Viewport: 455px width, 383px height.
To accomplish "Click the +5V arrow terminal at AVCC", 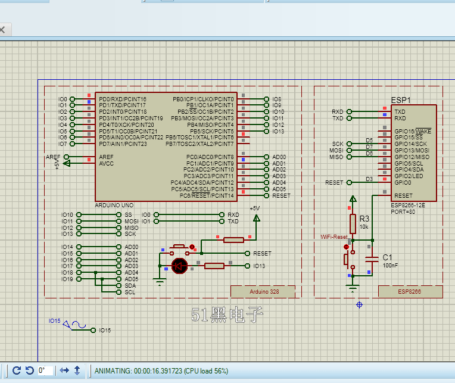I will coord(67,164).
